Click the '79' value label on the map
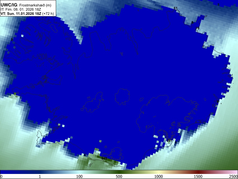 (x=197, y=28)
